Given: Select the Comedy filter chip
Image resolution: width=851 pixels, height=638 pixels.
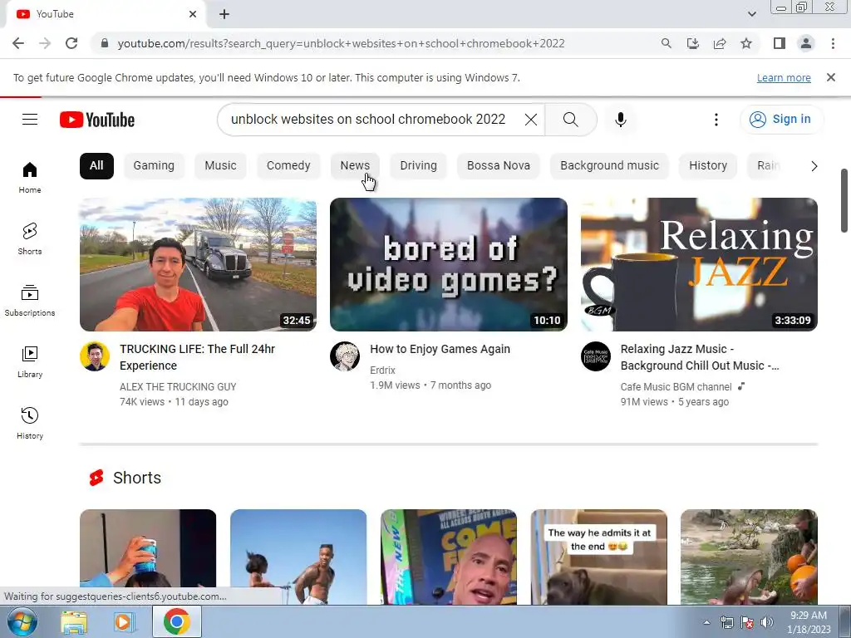Looking at the screenshot, I should click(288, 165).
